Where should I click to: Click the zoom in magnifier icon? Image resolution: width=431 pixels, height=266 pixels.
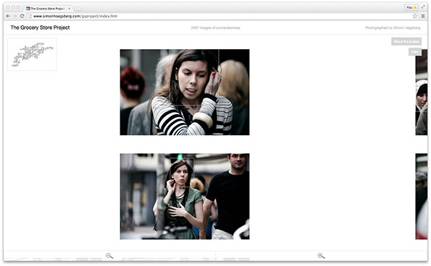coord(321,256)
